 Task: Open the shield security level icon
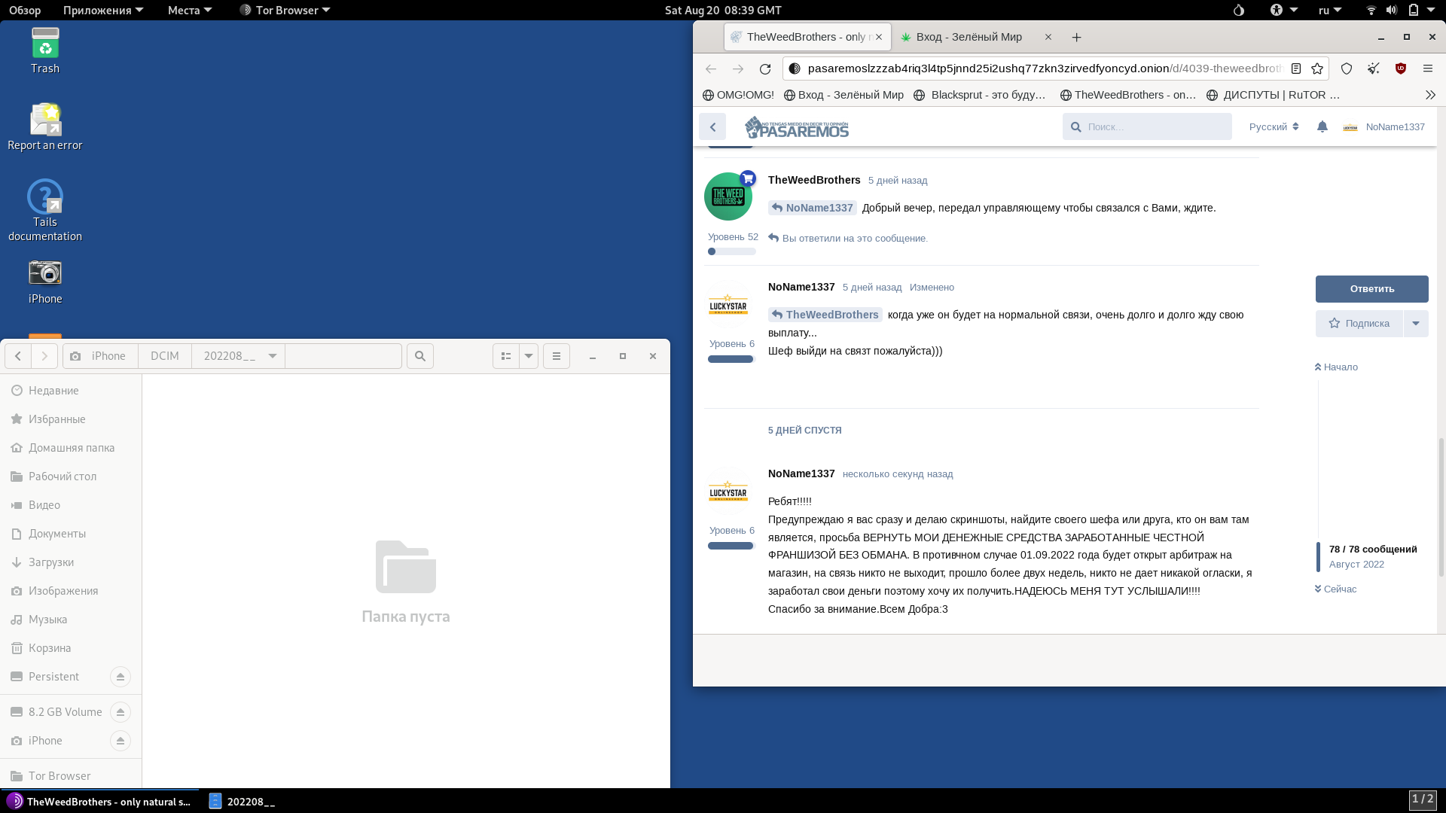coord(1347,69)
